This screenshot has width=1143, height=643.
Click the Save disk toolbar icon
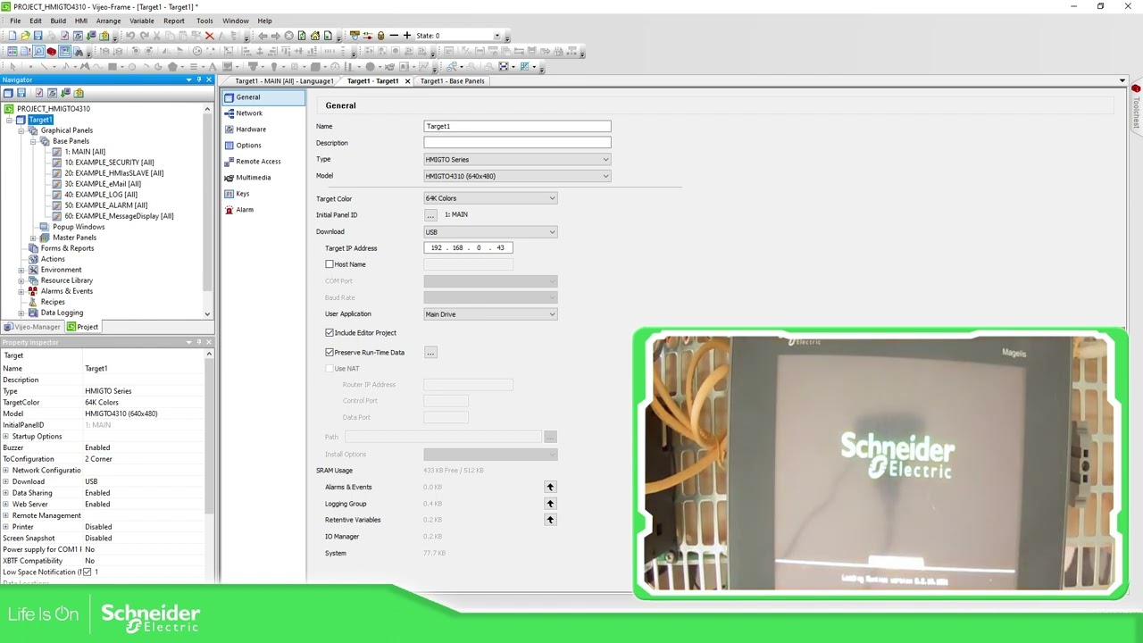tap(38, 36)
